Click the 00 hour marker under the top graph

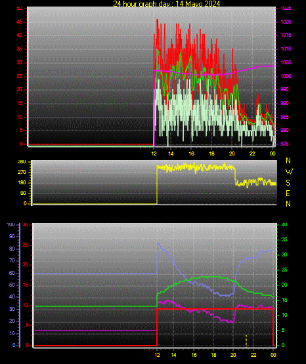coord(273,153)
